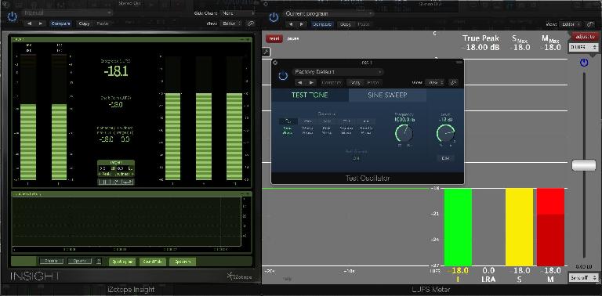Screen dimensions: 602x296
Task: Toggle Compare in LUFS Meter window
Action: [x=322, y=24]
